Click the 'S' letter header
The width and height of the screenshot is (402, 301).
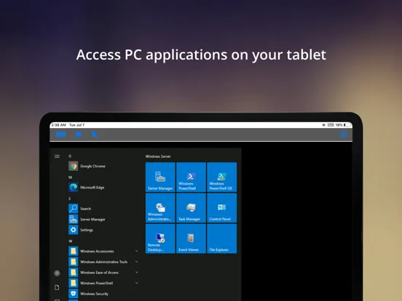coord(70,198)
